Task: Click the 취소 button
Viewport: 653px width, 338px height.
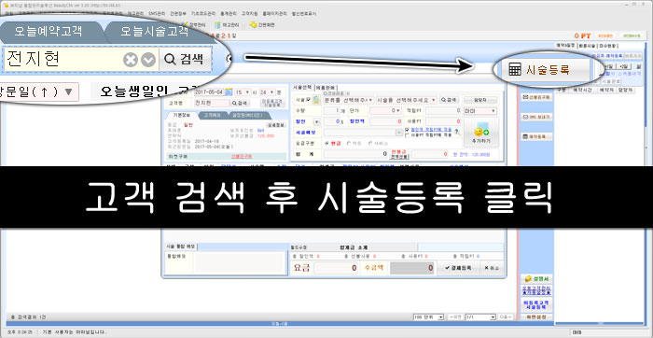Action: click(x=492, y=268)
